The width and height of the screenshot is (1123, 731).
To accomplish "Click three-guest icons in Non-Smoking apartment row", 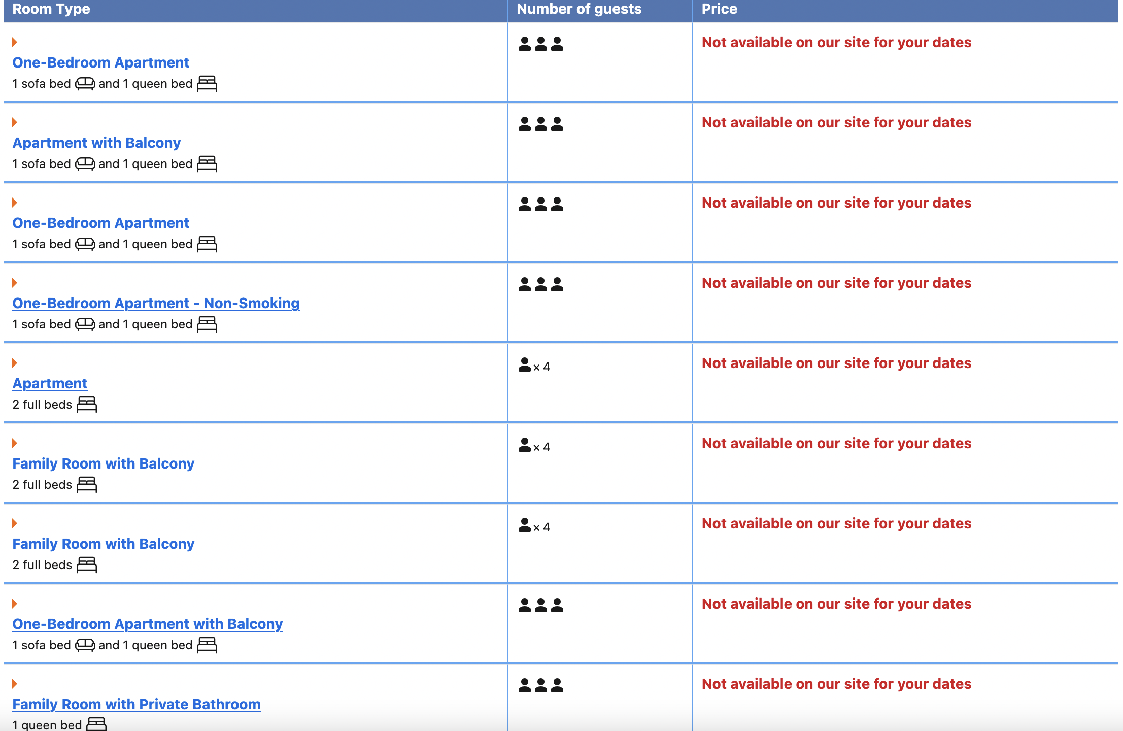I will point(541,284).
